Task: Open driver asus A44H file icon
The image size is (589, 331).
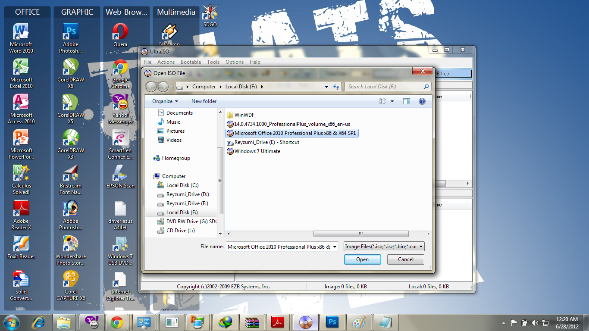Action: pos(120,215)
